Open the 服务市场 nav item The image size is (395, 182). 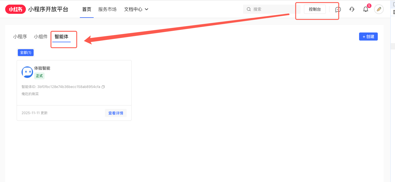click(107, 9)
